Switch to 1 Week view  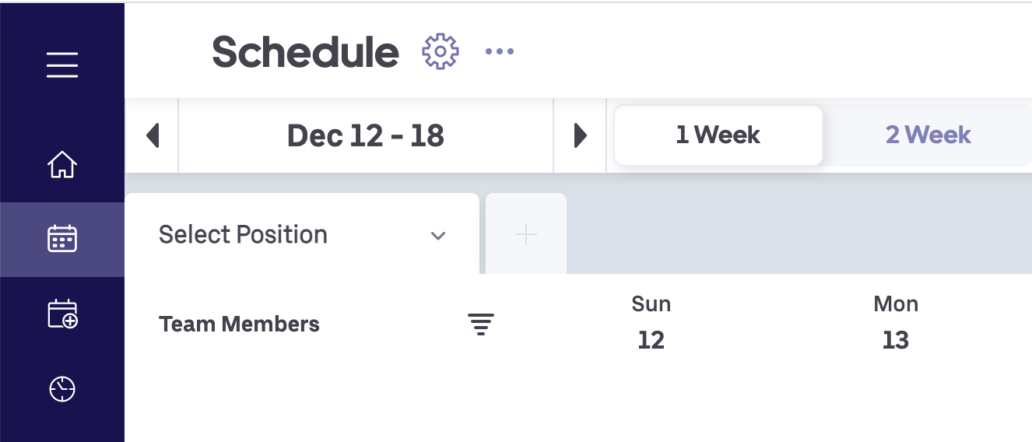point(718,135)
